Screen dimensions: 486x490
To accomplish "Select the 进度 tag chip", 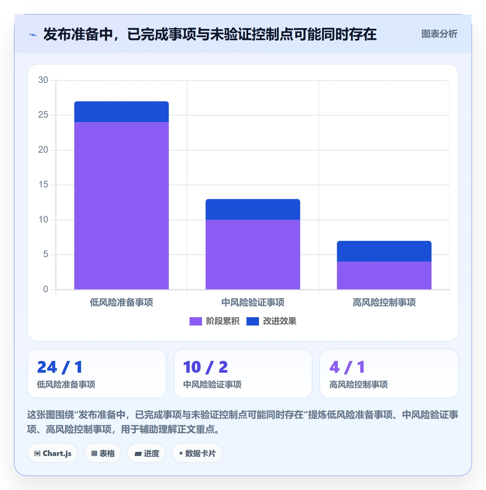I will (146, 453).
